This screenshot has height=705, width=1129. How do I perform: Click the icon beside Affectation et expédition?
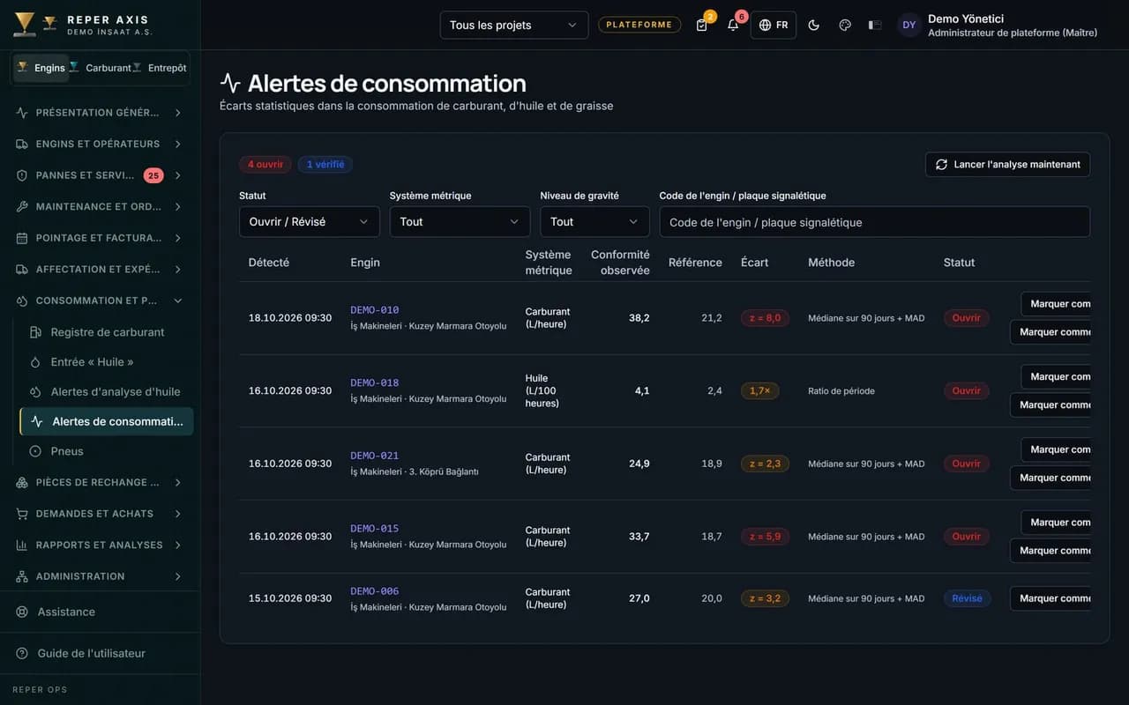pyautogui.click(x=22, y=270)
